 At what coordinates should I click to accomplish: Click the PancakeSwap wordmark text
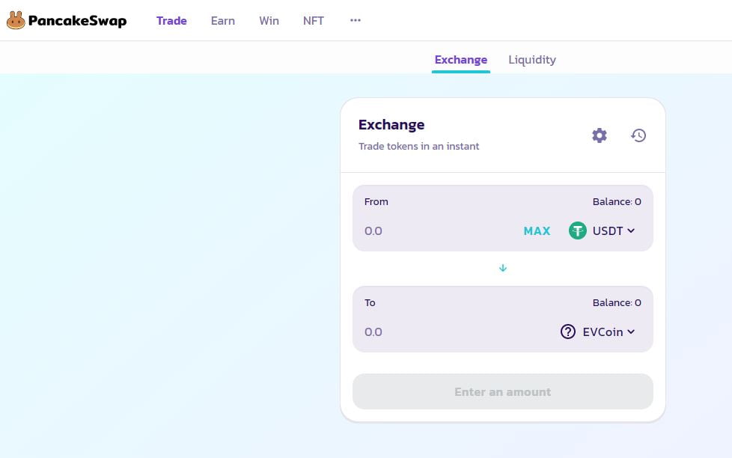[x=77, y=21]
